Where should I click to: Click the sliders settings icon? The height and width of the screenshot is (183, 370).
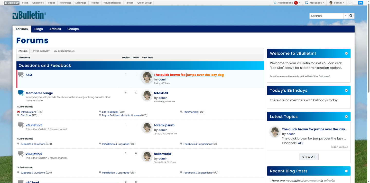click(350, 3)
